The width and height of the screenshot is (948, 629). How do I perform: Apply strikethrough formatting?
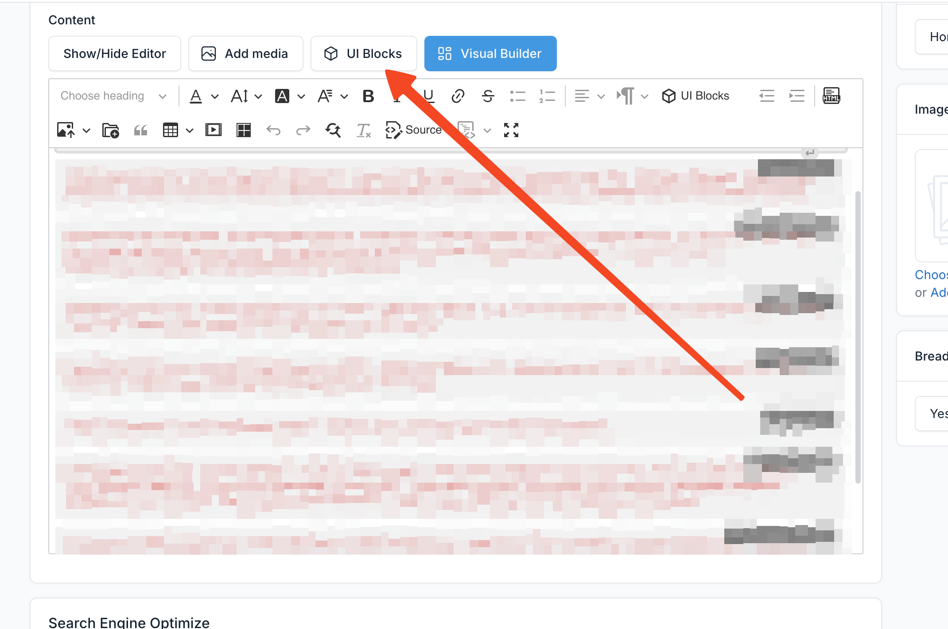pos(488,96)
